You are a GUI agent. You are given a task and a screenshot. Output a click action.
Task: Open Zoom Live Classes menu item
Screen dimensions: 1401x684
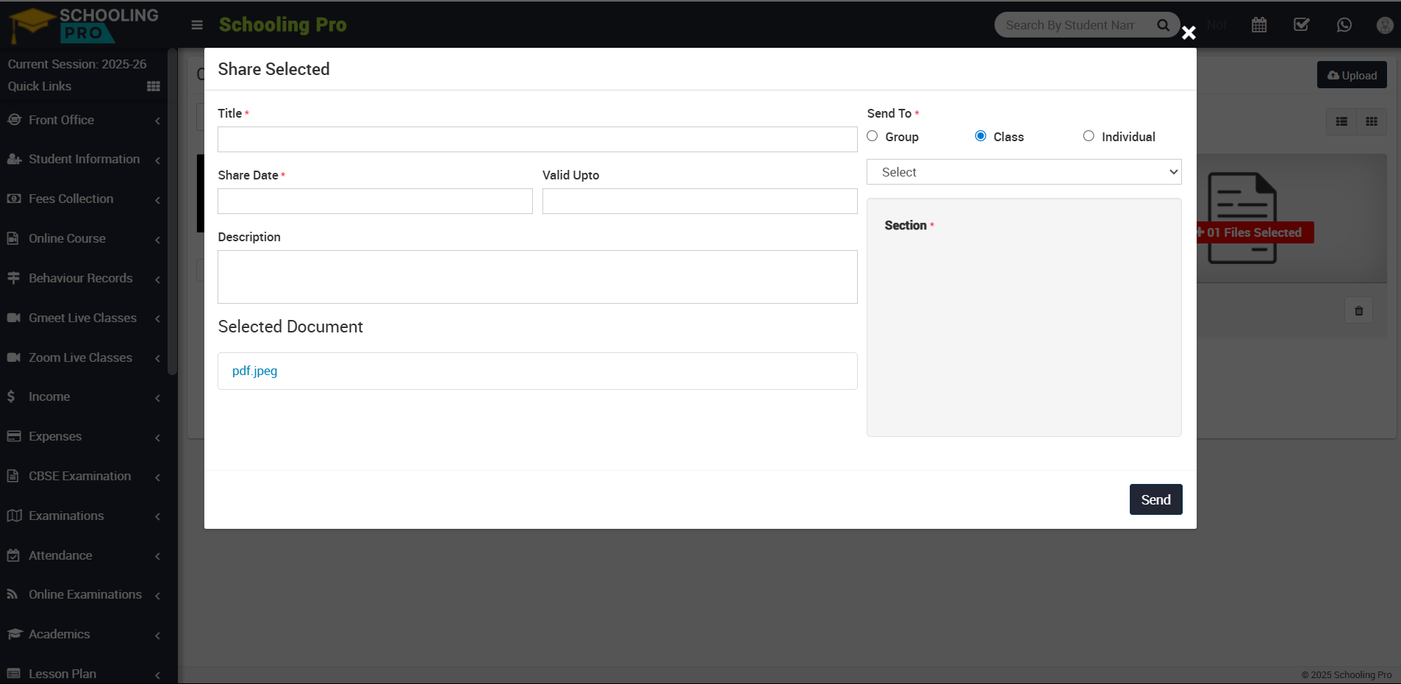point(84,357)
